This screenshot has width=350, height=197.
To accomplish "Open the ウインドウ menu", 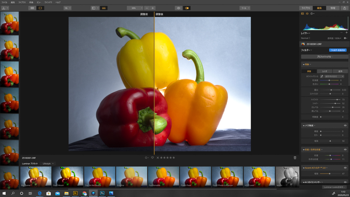I will coord(48,2).
